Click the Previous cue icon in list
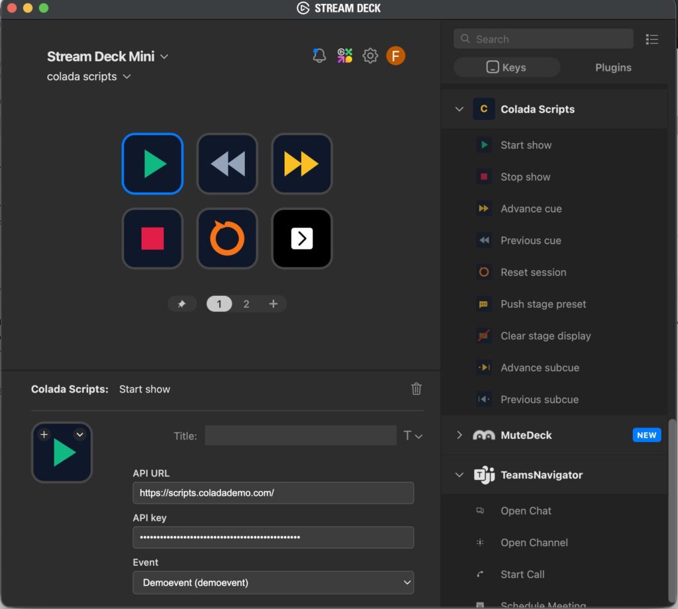This screenshot has height=609, width=678. [484, 240]
